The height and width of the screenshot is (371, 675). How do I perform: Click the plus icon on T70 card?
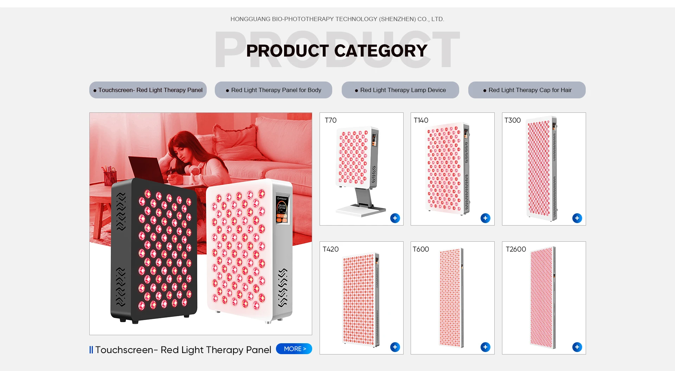click(395, 218)
